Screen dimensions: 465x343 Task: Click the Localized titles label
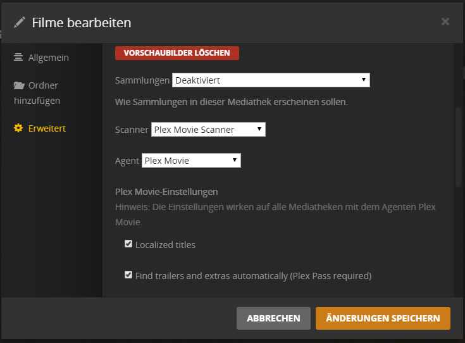tap(165, 245)
